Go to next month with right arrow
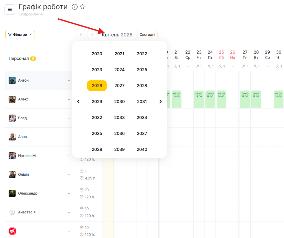 tap(92, 35)
